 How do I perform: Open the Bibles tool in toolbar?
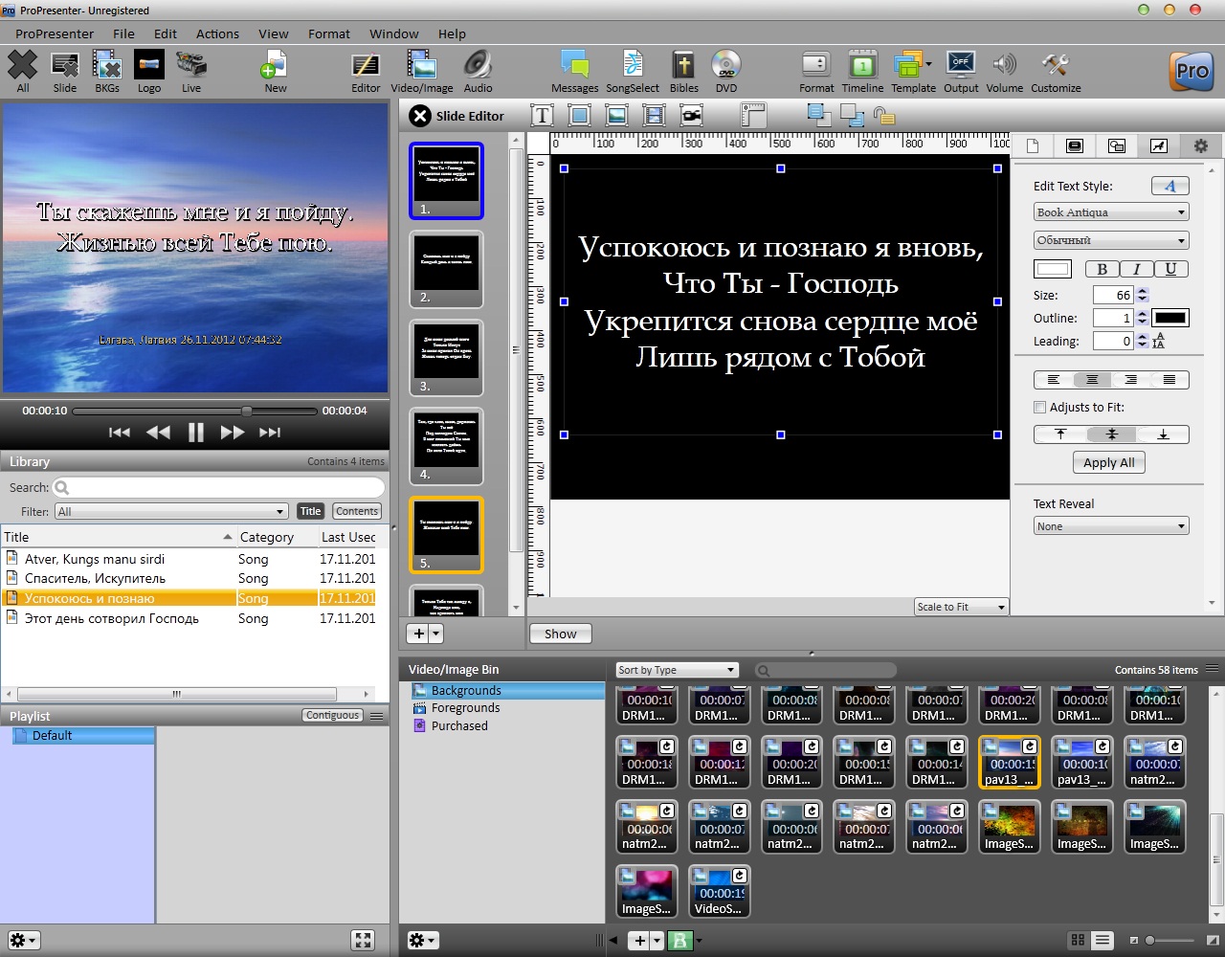(683, 66)
